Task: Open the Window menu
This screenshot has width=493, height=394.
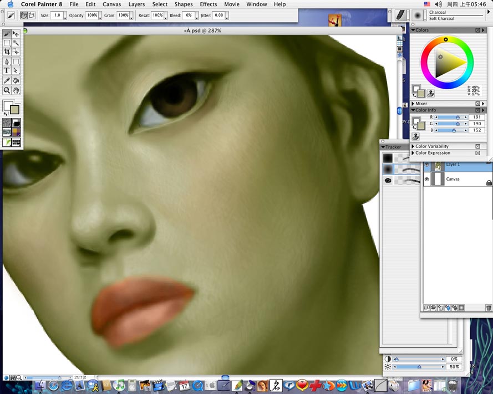Action: (257, 4)
